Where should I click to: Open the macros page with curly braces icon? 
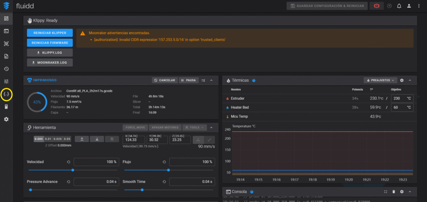6,94
